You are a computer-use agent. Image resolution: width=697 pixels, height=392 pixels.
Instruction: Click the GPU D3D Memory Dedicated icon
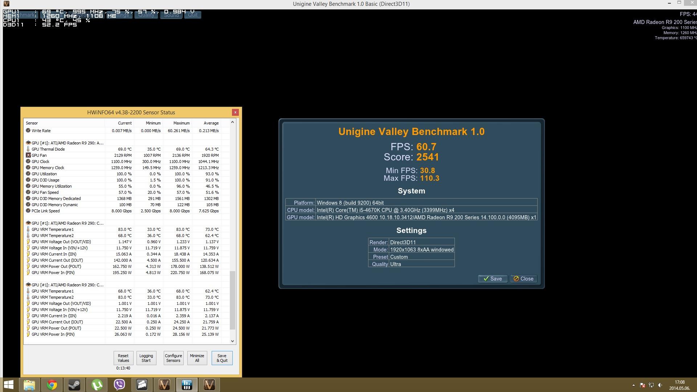tap(28, 199)
